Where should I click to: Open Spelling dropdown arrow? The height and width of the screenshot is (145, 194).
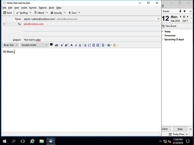[31, 13]
